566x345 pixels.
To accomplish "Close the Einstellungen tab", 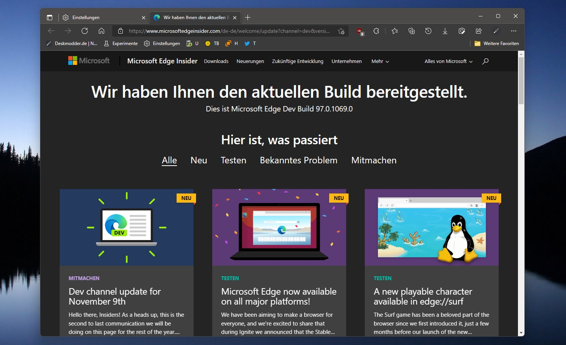I will (143, 18).
